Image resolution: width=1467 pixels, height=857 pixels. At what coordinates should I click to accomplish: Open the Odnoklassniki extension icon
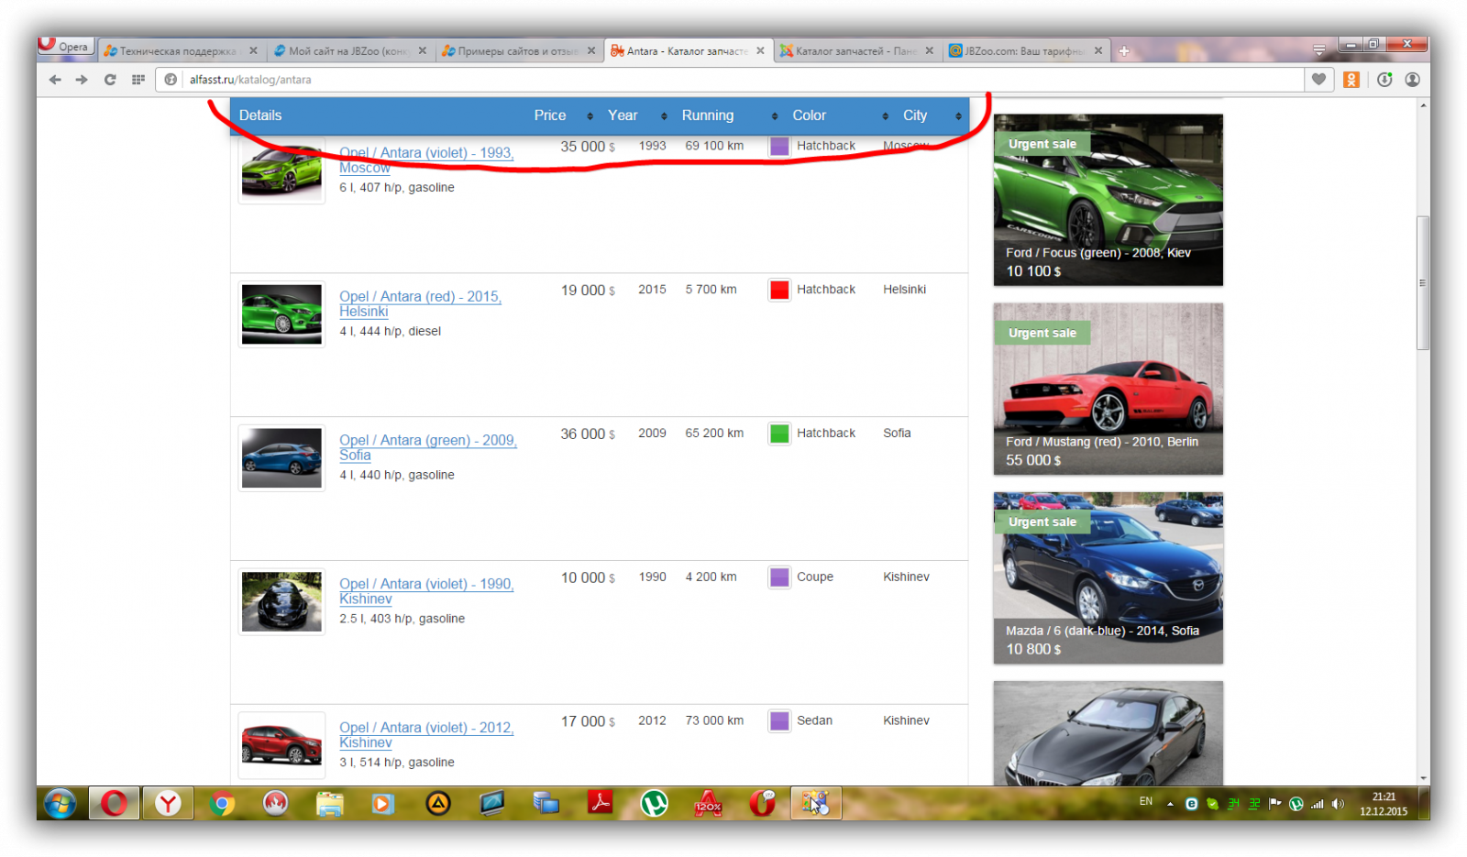click(1351, 80)
